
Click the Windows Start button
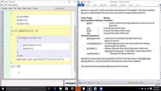click(x=3, y=89)
